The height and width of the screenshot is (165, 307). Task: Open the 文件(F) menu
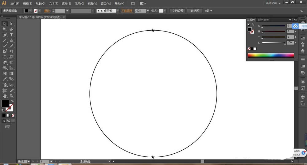click(x=15, y=3)
